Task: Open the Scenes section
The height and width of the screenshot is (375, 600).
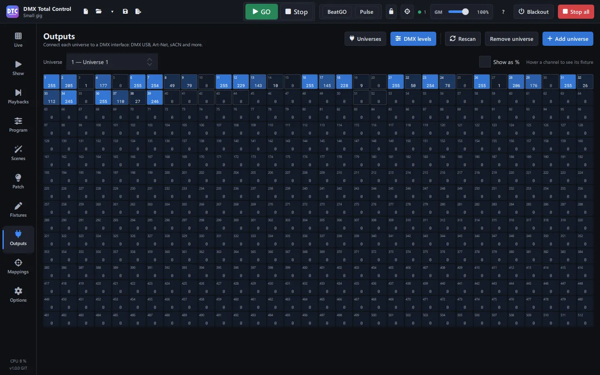Action: tap(18, 153)
